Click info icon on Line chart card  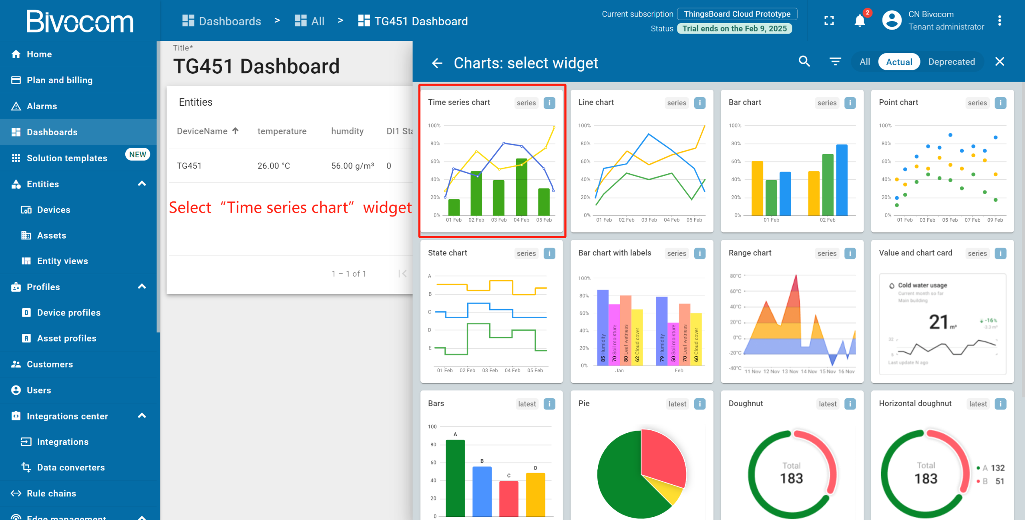point(699,103)
